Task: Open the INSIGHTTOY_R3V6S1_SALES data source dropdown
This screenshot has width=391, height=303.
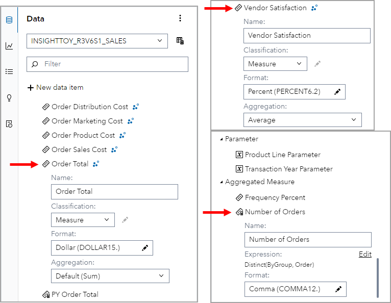Action: coord(97,41)
